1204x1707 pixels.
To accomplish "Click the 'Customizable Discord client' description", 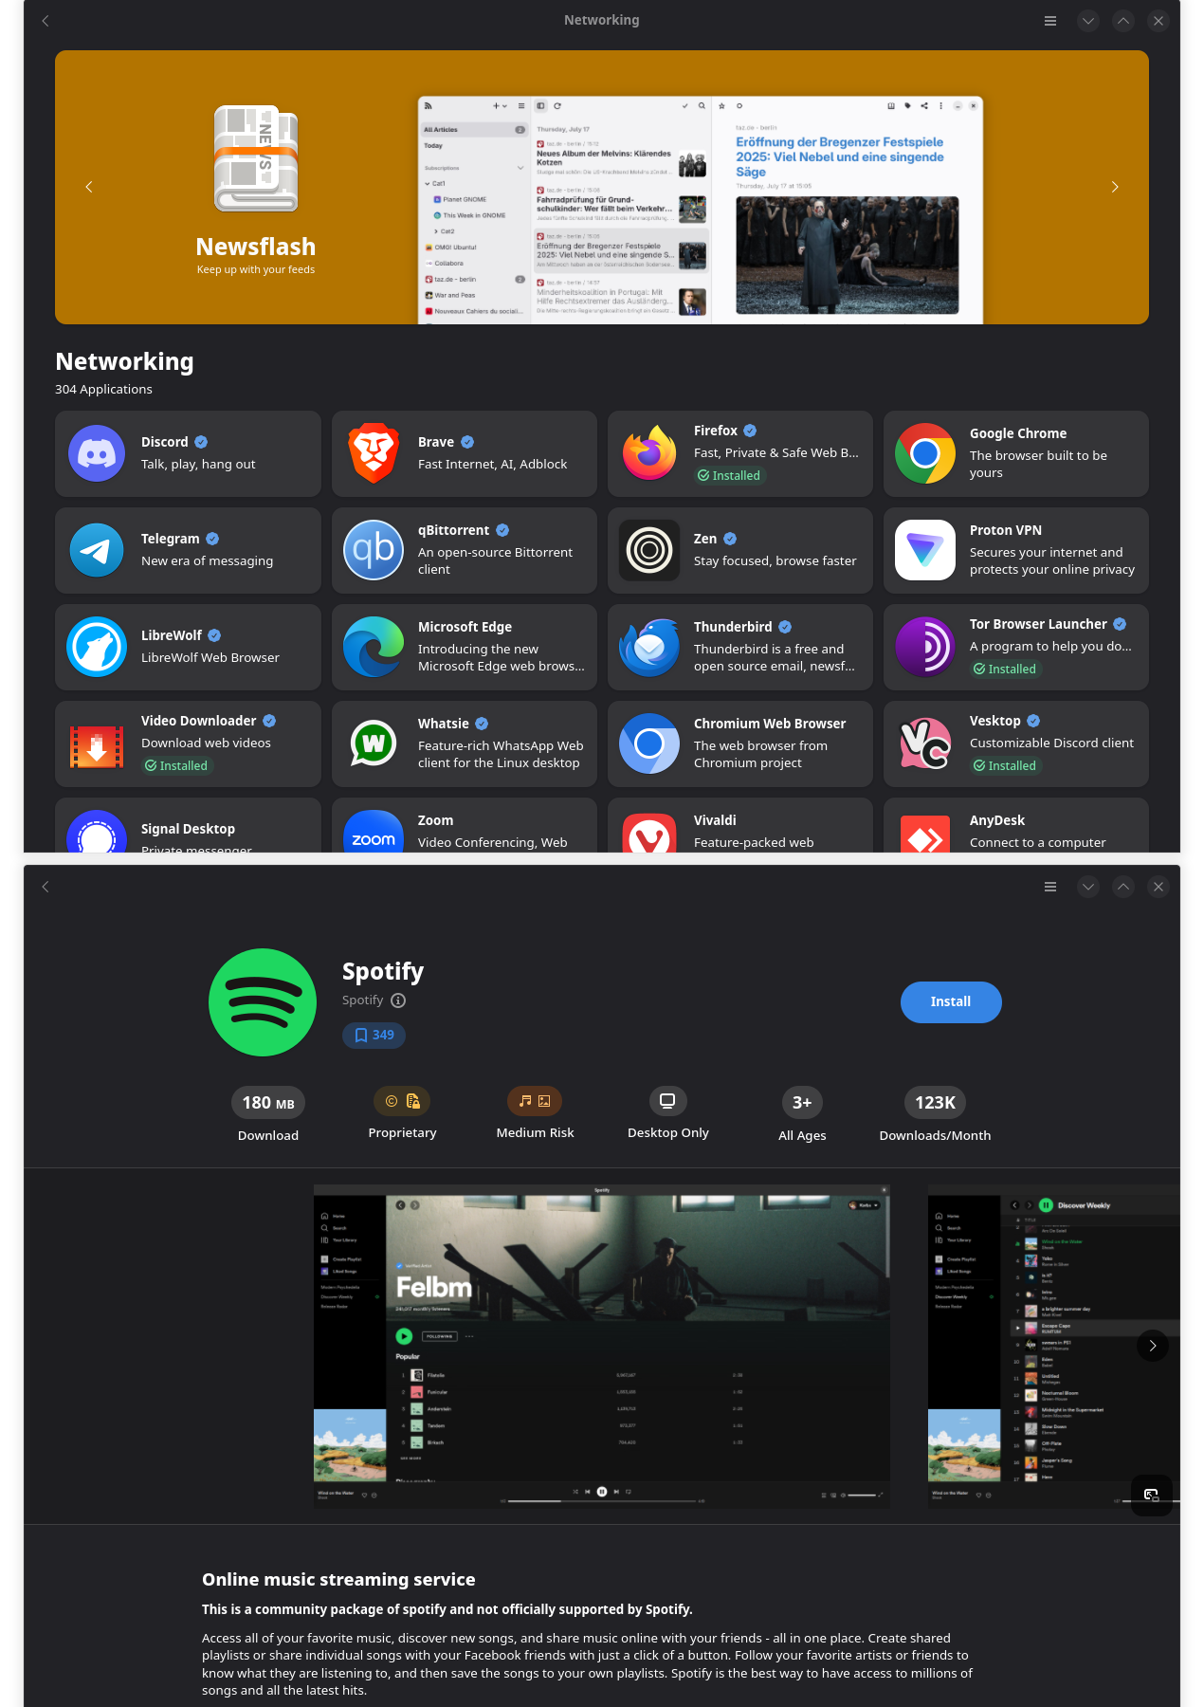I will pos(1051,743).
